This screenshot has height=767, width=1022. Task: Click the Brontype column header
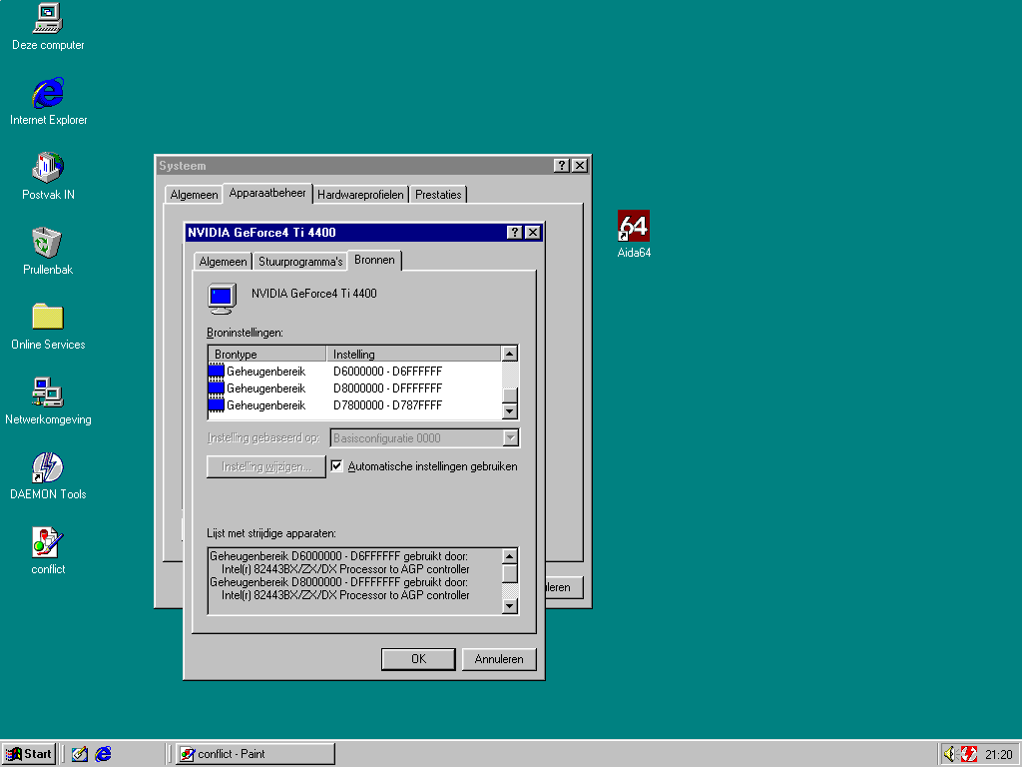pyautogui.click(x=267, y=355)
